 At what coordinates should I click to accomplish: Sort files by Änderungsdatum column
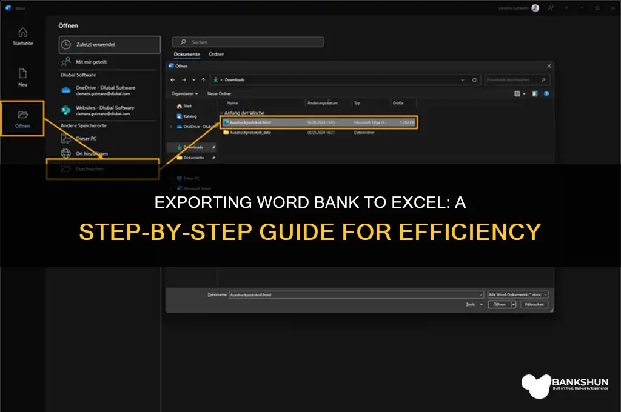323,103
